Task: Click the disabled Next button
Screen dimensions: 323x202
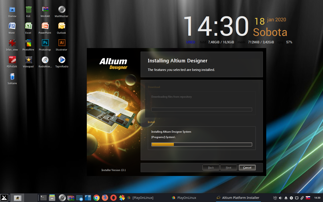Action: coord(229,168)
